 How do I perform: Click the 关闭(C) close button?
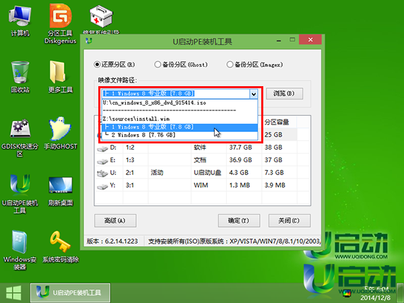pyautogui.click(x=290, y=221)
